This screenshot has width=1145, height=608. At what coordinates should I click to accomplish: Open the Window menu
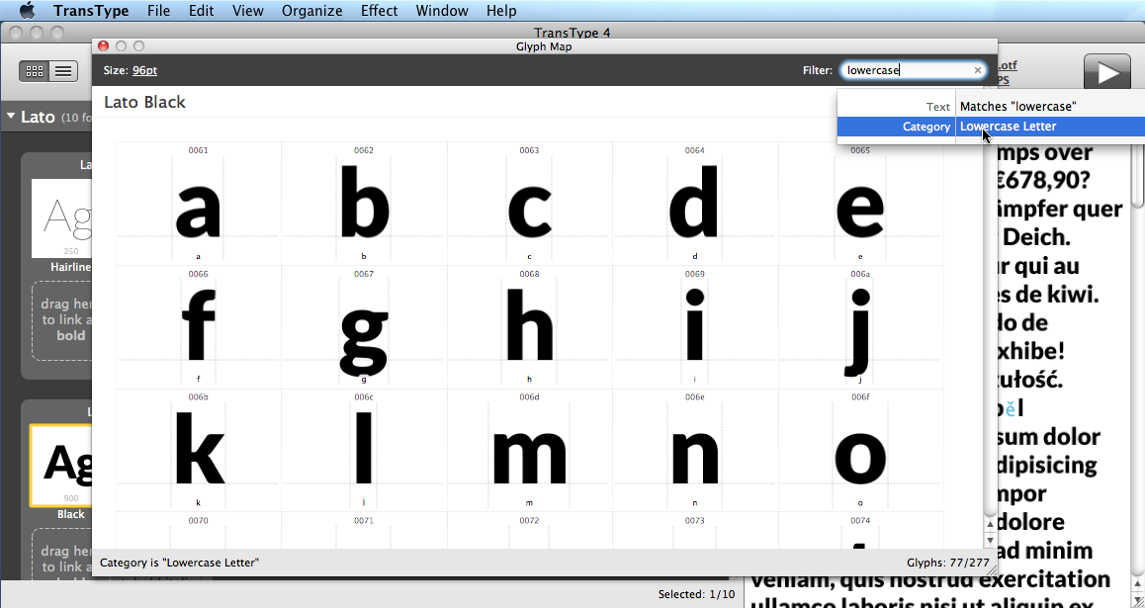click(x=442, y=10)
